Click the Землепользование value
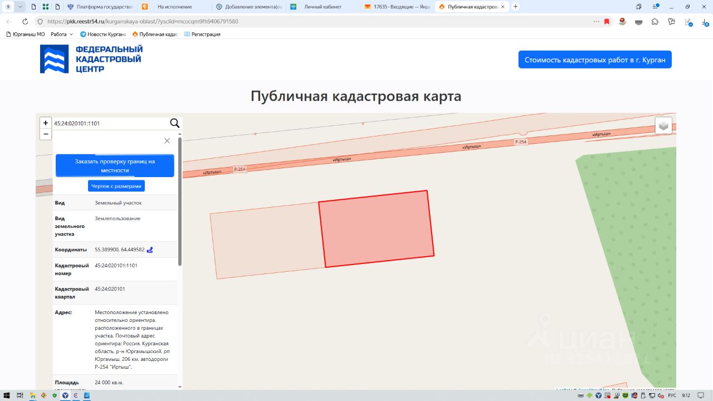Viewport: 713px width, 401px height. 118,218
